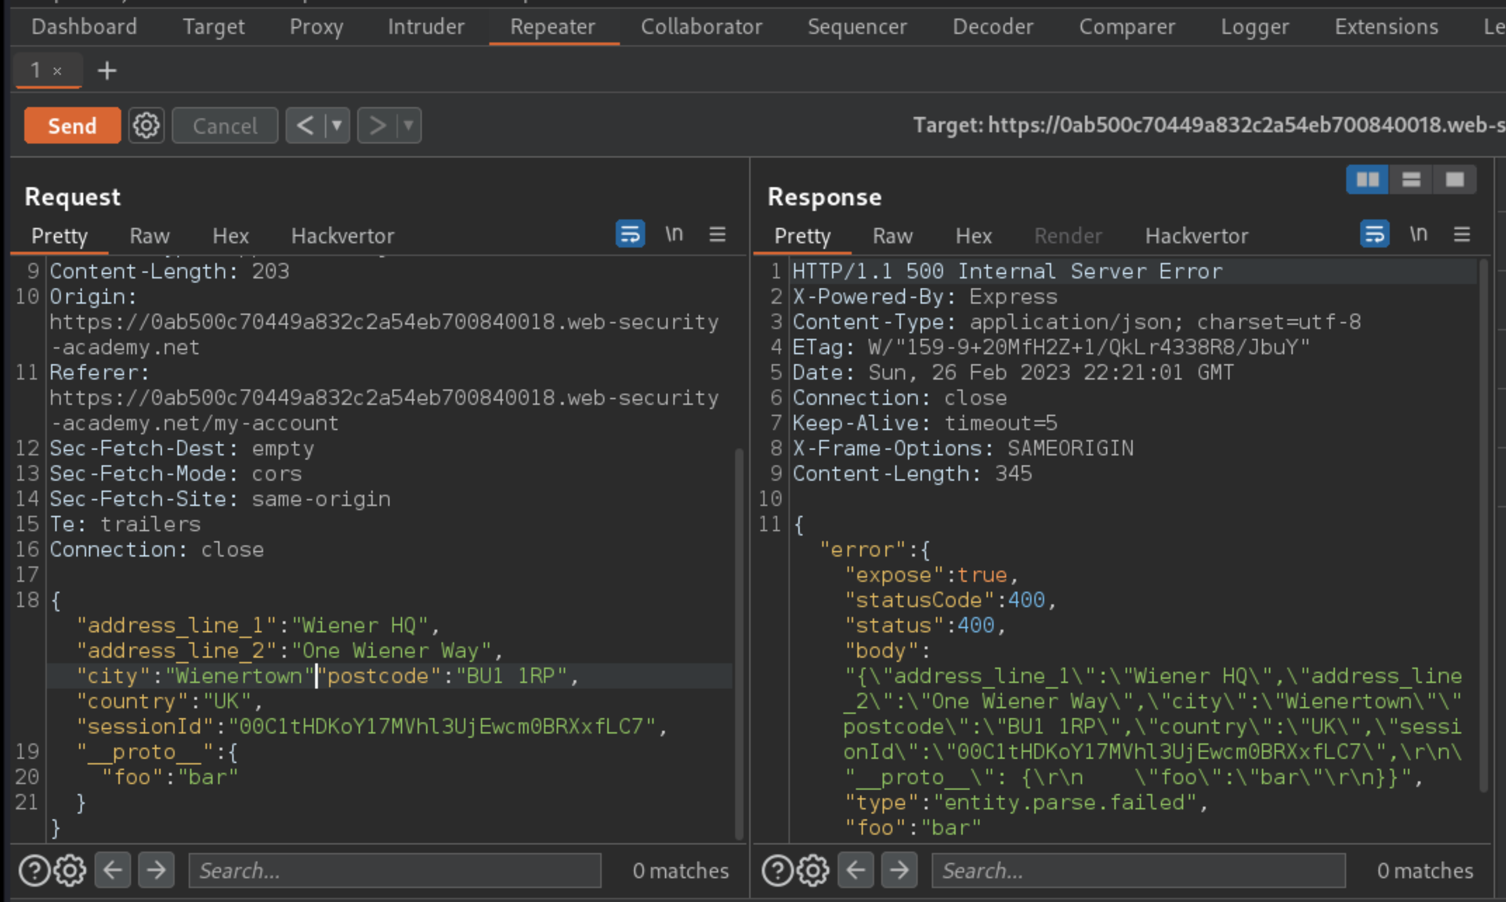Switch Request view to Hackvertor

(343, 236)
